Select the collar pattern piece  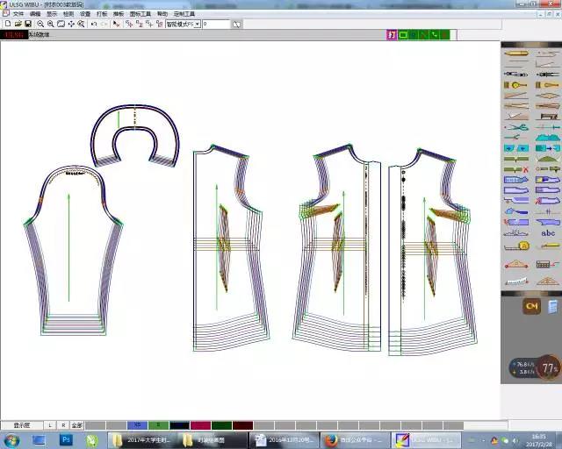click(134, 135)
